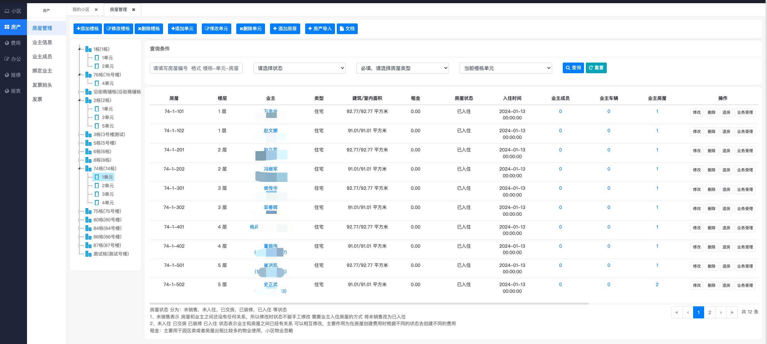Close the 房屋管理 tab
767x344 pixels.
pos(134,10)
